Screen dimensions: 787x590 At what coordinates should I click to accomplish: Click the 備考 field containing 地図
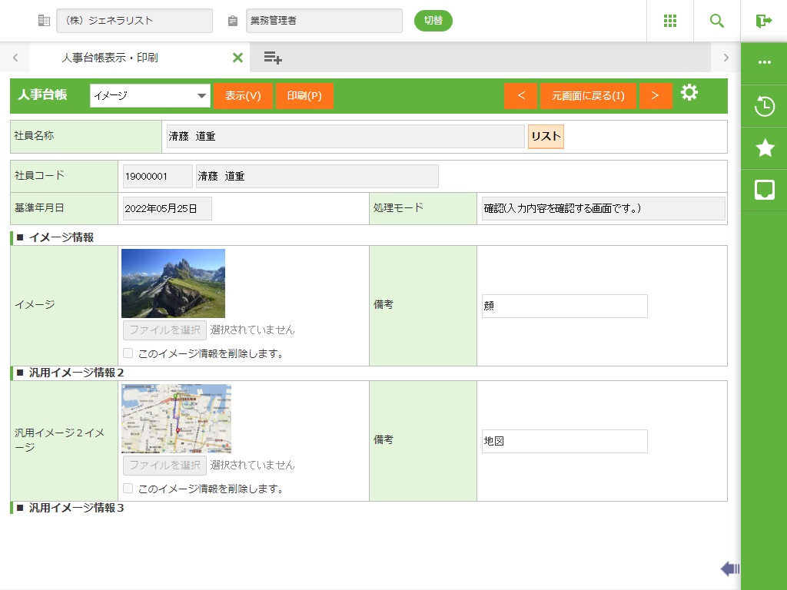[x=564, y=441]
